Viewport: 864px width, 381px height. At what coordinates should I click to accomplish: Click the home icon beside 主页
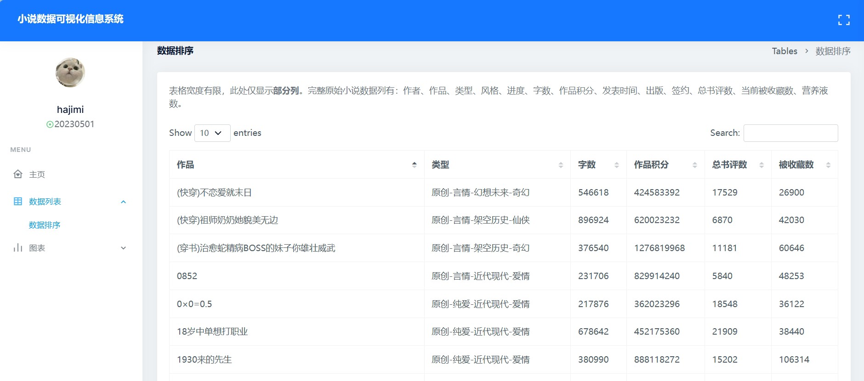pyautogui.click(x=18, y=174)
